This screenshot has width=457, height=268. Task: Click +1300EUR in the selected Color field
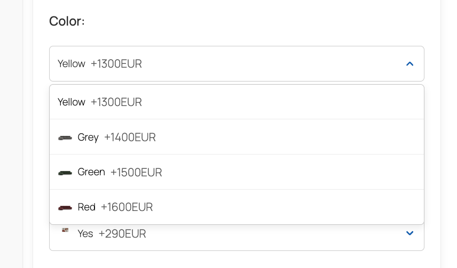(x=116, y=64)
